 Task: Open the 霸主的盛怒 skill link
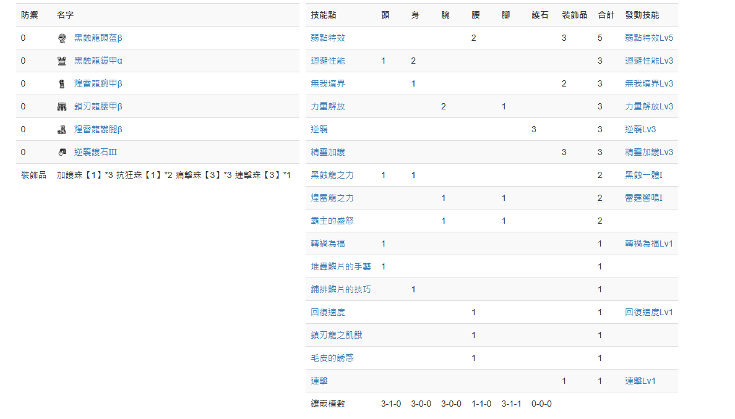(332, 221)
